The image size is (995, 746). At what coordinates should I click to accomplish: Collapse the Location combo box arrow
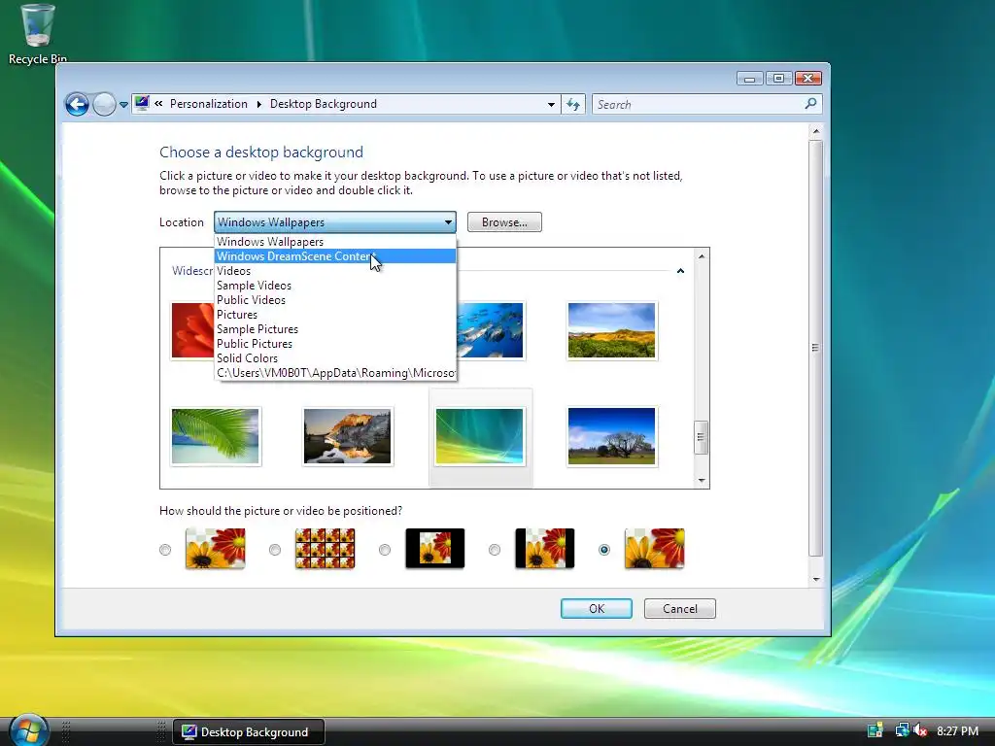pos(449,222)
